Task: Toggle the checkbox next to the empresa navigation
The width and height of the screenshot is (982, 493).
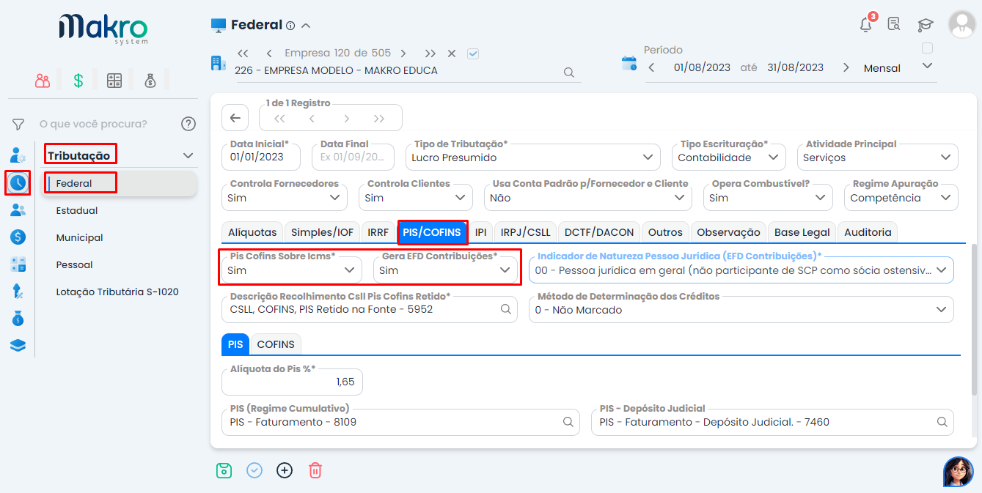Action: pos(473,53)
